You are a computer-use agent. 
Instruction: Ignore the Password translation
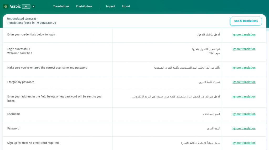pyautogui.click(x=244, y=128)
